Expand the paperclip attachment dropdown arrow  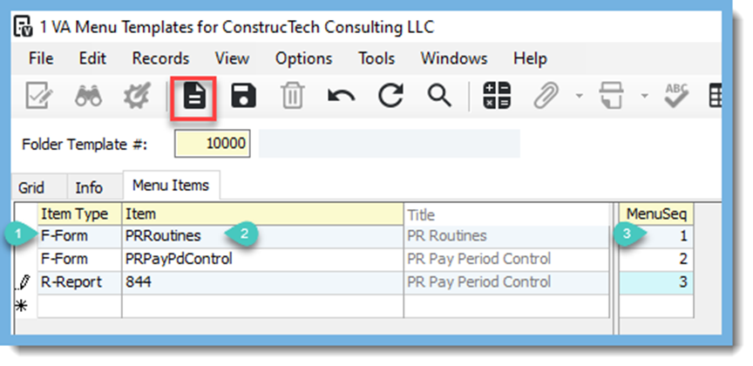[x=580, y=96]
